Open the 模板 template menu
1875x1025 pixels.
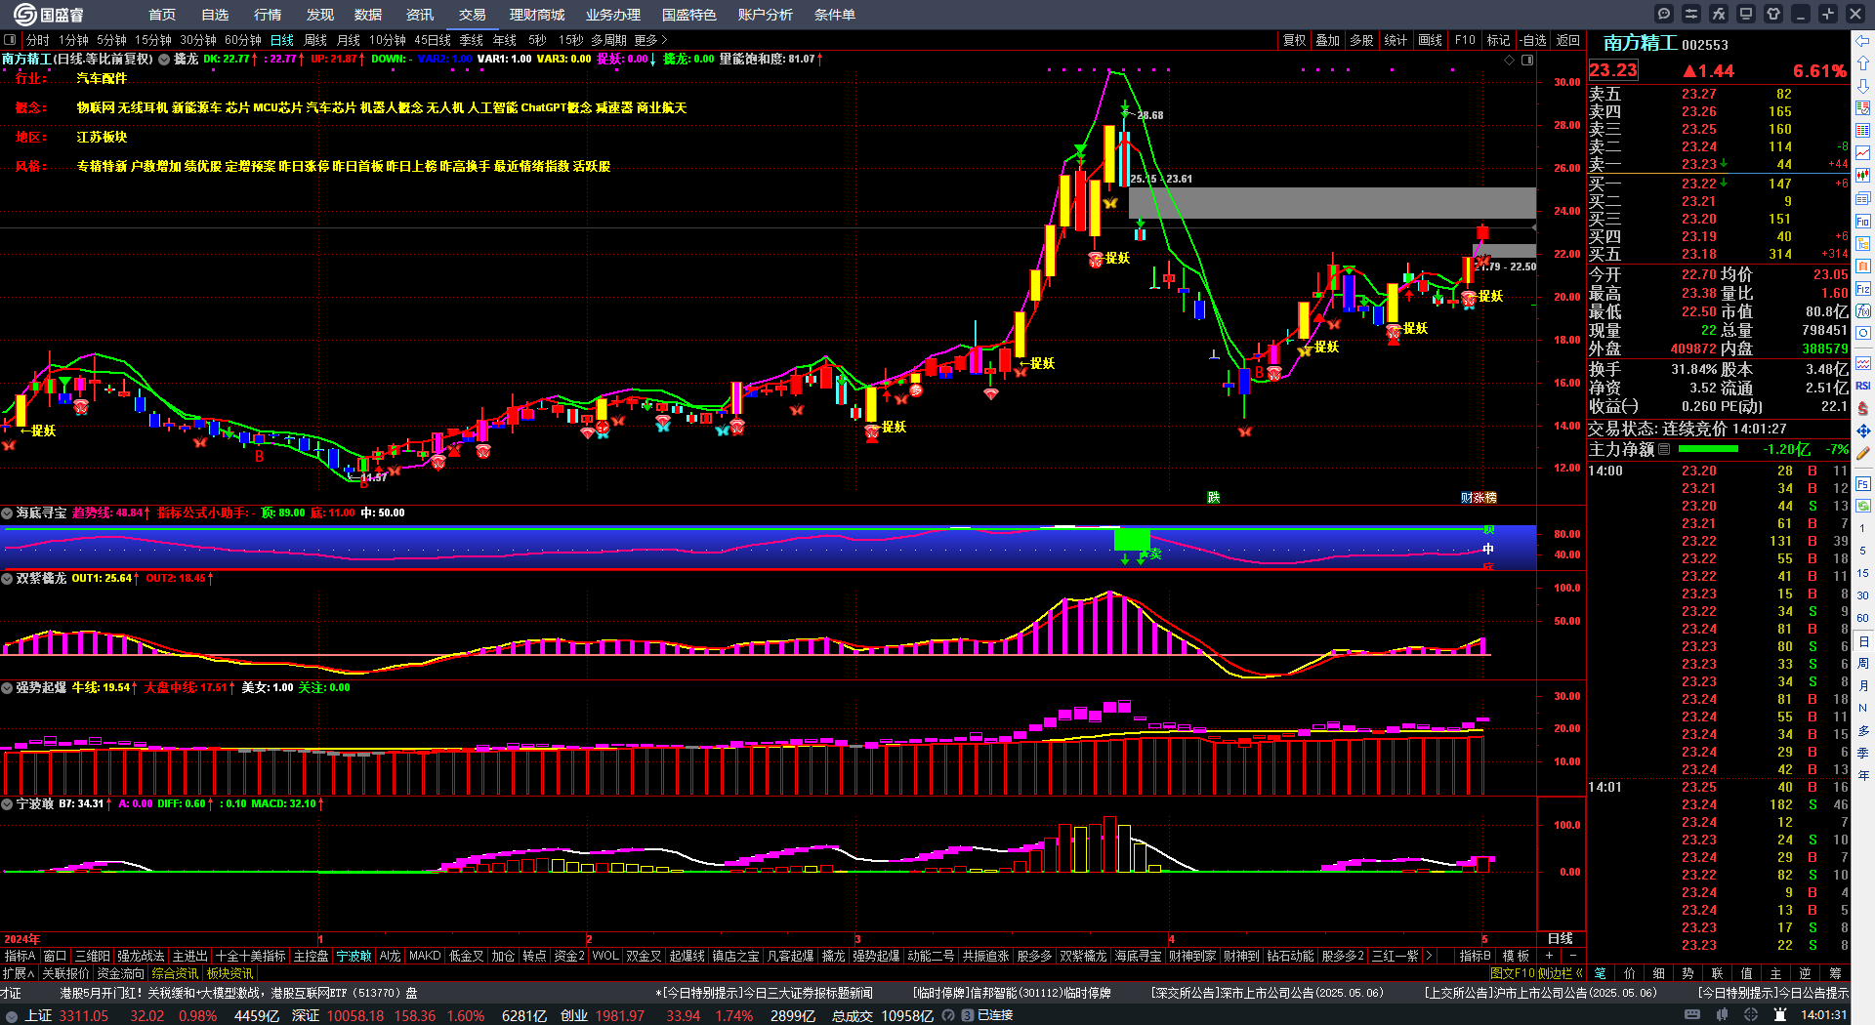[x=1516, y=956]
